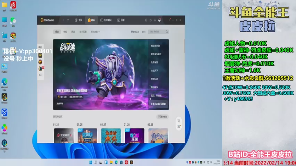Open NetEase Cloud Music desktop shortcut

coord(13,6)
